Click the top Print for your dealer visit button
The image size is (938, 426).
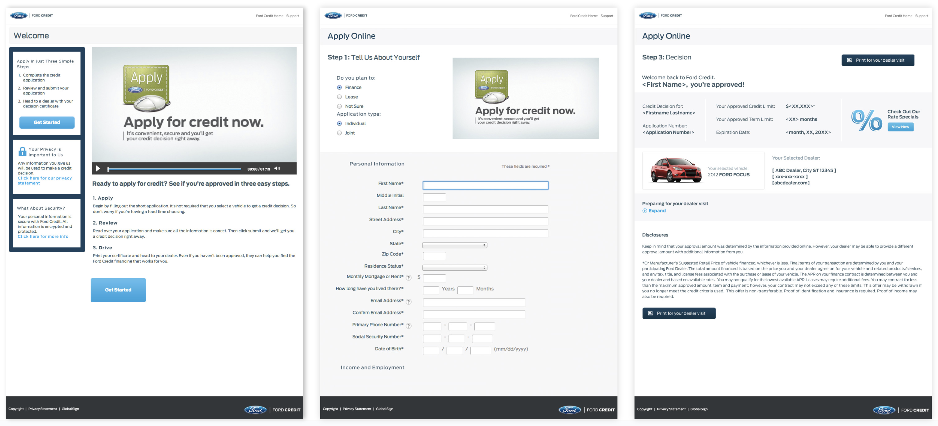pyautogui.click(x=878, y=60)
